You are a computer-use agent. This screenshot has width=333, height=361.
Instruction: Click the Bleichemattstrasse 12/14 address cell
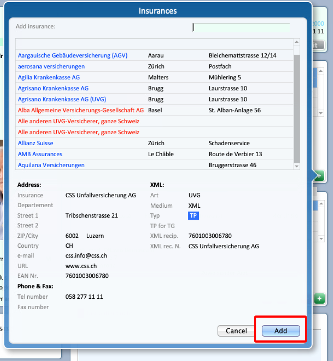click(243, 56)
